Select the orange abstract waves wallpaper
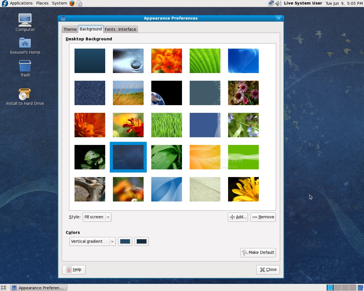This screenshot has height=291, width=364. point(205,157)
